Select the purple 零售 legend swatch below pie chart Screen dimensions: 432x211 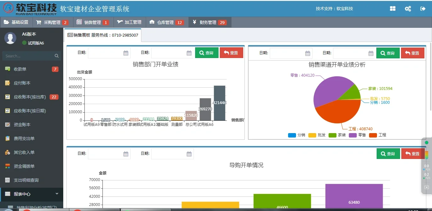353,135
